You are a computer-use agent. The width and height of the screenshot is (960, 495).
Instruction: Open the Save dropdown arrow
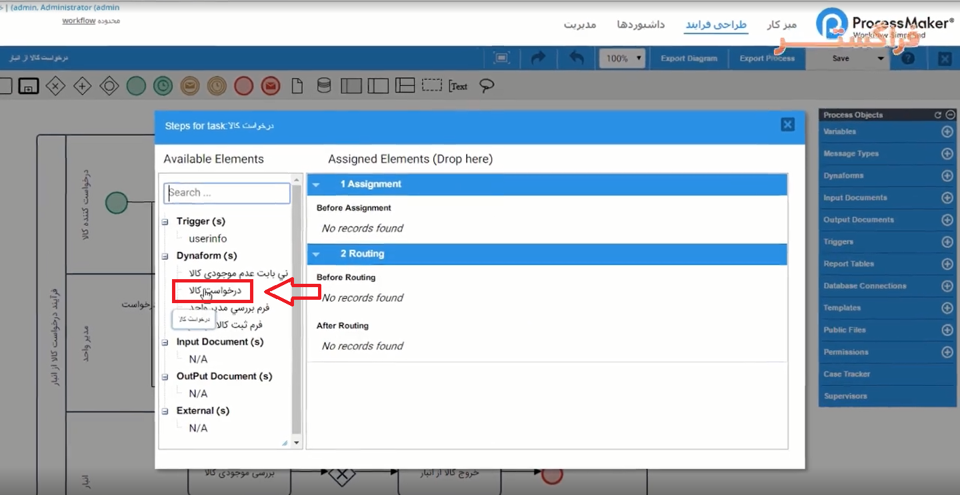(x=881, y=59)
